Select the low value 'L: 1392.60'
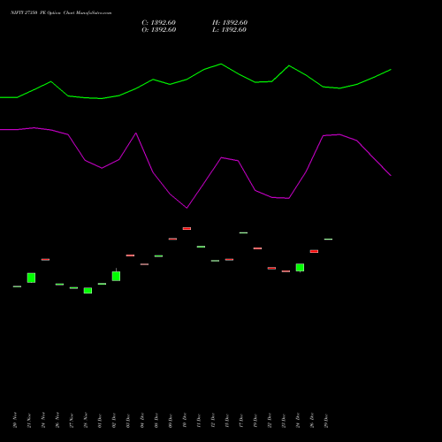 coord(229,30)
